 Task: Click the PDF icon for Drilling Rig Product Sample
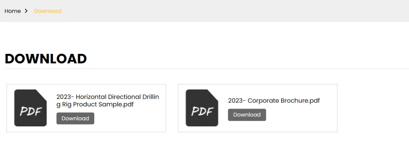pyautogui.click(x=30, y=108)
